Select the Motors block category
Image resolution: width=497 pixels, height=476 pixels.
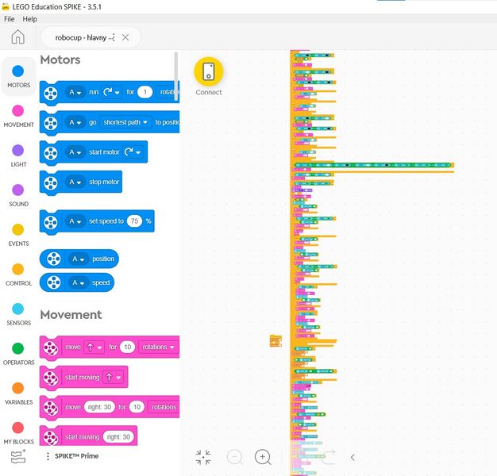[18, 76]
